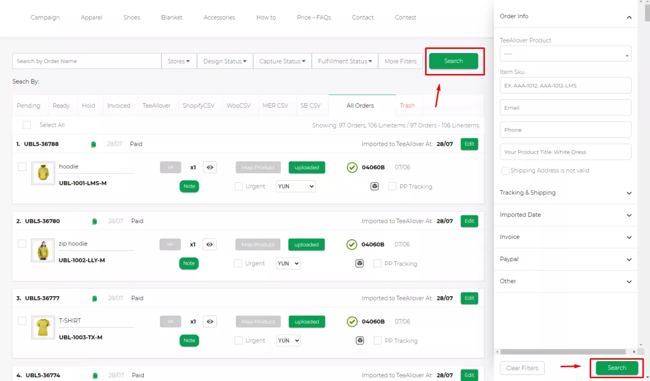This screenshot has width=650, height=381.
Task: Click the eye icon on the hoodie item
Action: pyautogui.click(x=210, y=167)
